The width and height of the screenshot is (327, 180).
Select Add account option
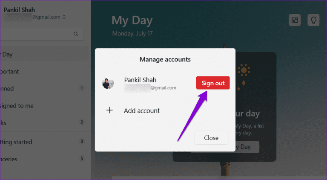pyautogui.click(x=142, y=110)
